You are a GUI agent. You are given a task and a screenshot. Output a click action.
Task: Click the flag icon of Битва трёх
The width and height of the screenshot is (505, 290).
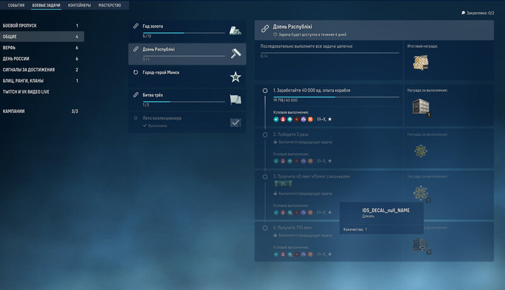pos(235,100)
